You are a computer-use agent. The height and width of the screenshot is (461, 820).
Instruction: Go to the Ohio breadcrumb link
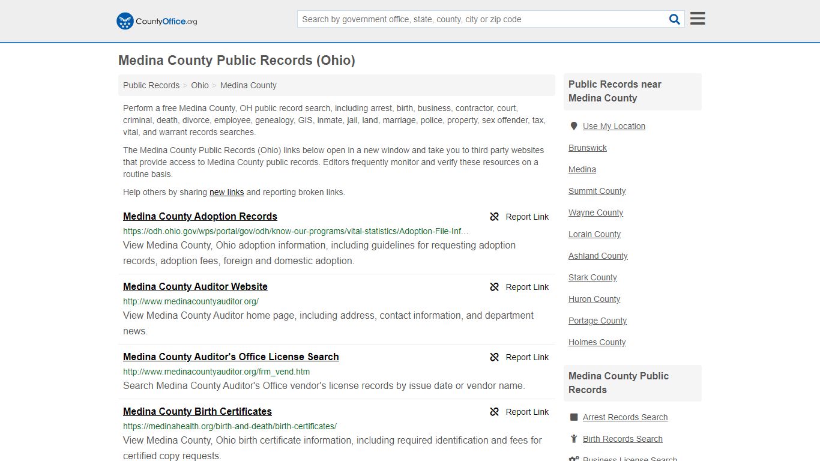pos(200,85)
